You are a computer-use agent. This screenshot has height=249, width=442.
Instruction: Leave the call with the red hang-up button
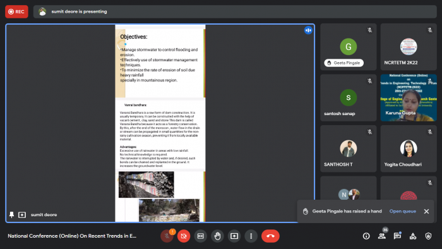(x=270, y=236)
